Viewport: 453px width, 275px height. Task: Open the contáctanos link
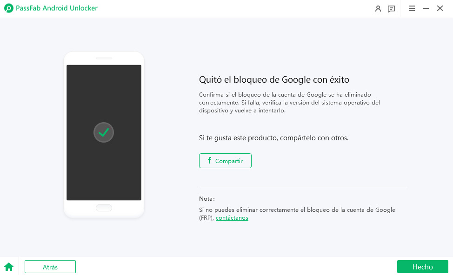click(x=232, y=218)
